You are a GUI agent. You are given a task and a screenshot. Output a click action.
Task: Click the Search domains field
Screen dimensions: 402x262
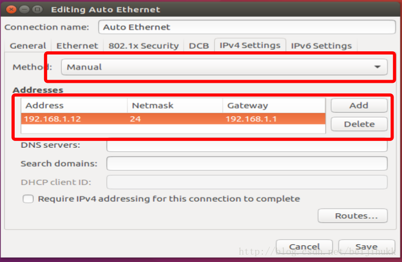click(x=247, y=163)
